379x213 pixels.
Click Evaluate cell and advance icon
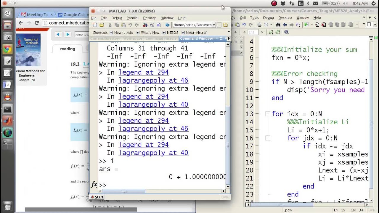click(x=278, y=32)
